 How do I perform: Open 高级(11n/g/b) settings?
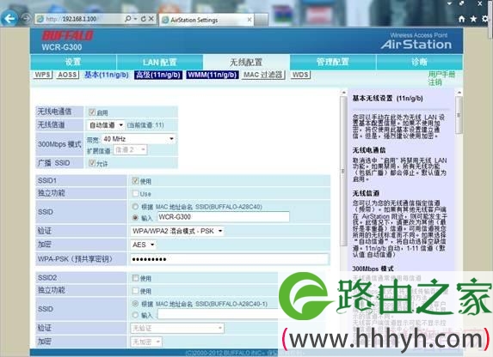click(x=158, y=75)
